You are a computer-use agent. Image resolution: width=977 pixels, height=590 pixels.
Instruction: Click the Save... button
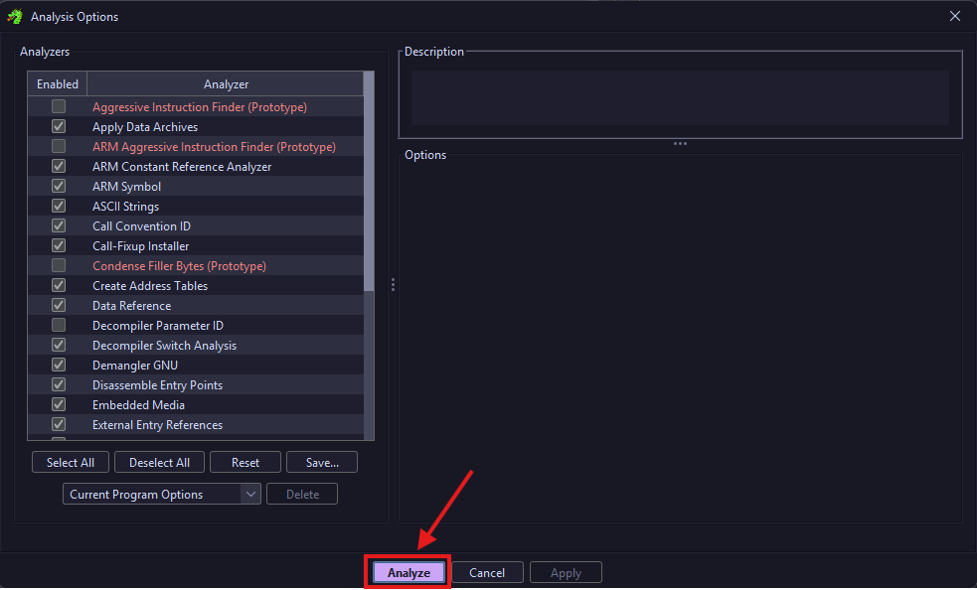322,462
